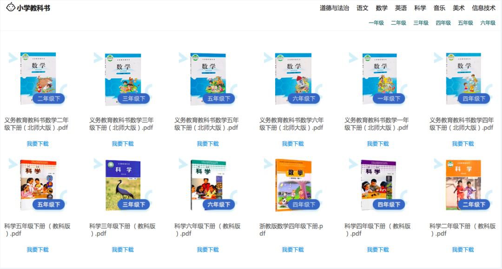Open the 义务教育教科书数学五年级下册 title link
Screen dimensions: 502x269
click(x=206, y=124)
